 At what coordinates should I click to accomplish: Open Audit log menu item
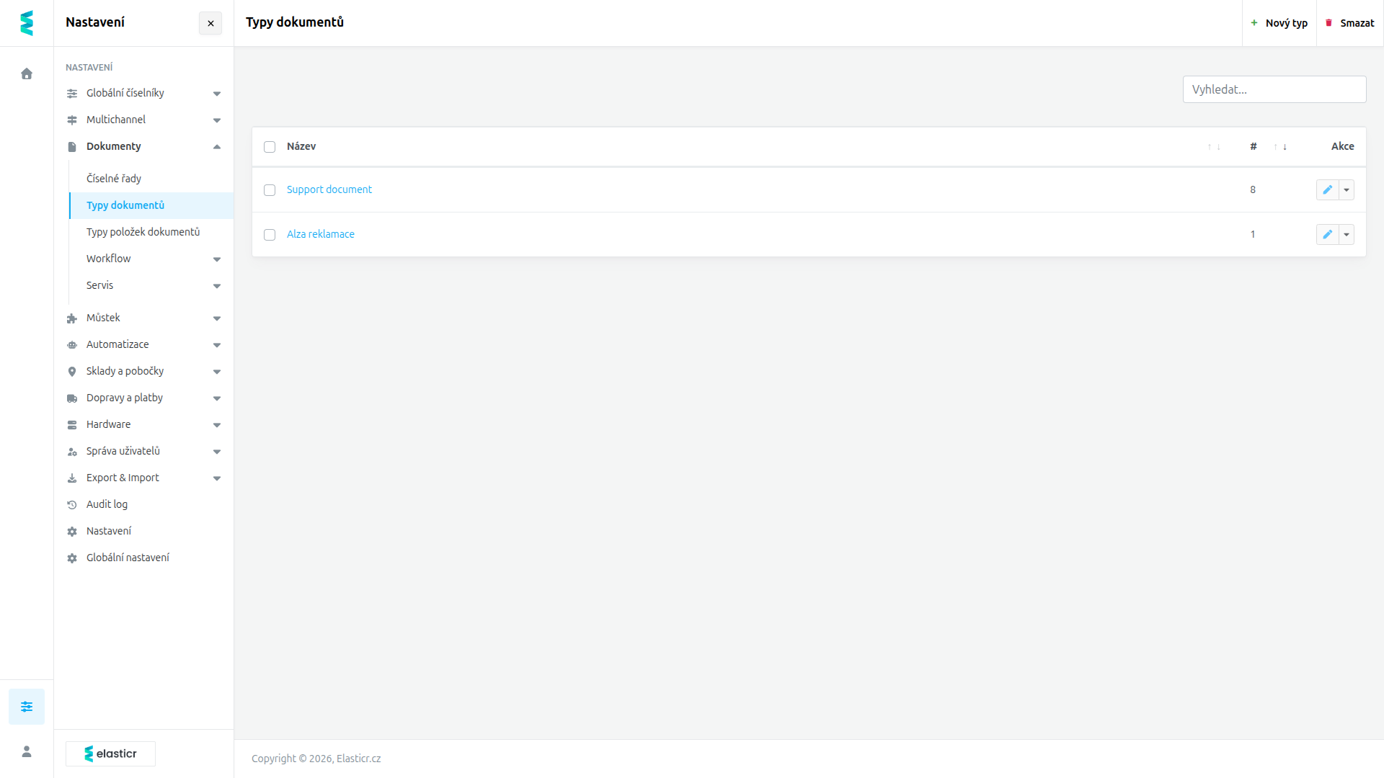(143, 504)
